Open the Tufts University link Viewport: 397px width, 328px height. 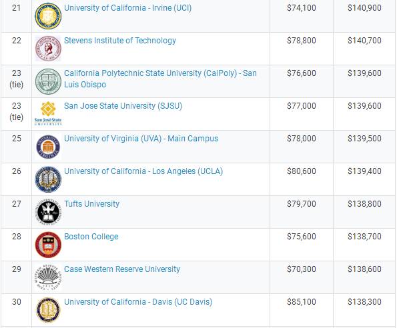[91, 204]
